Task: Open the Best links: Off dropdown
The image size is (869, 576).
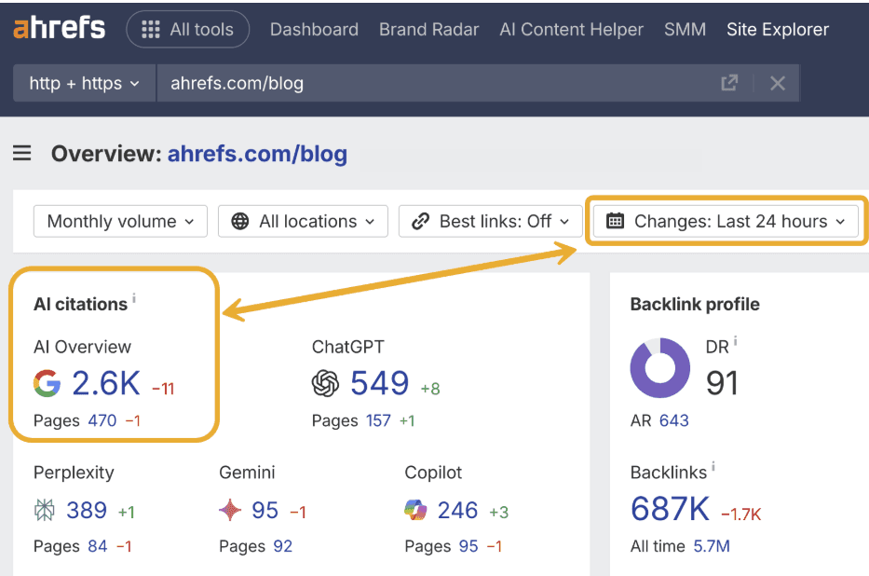Action: (x=490, y=221)
